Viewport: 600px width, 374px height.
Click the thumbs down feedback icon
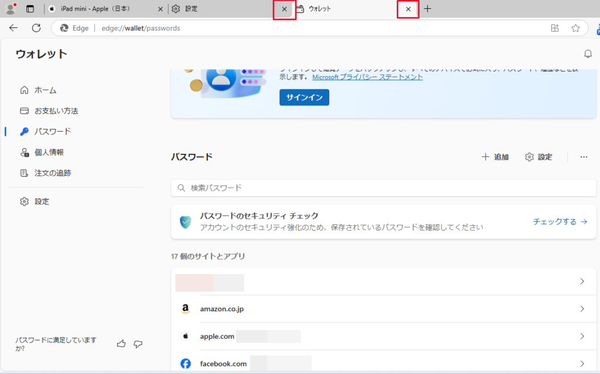click(x=138, y=344)
